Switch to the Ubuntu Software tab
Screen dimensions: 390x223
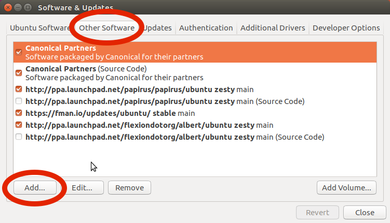40,28
